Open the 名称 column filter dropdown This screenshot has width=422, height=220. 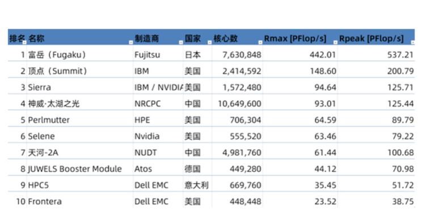[x=131, y=43]
